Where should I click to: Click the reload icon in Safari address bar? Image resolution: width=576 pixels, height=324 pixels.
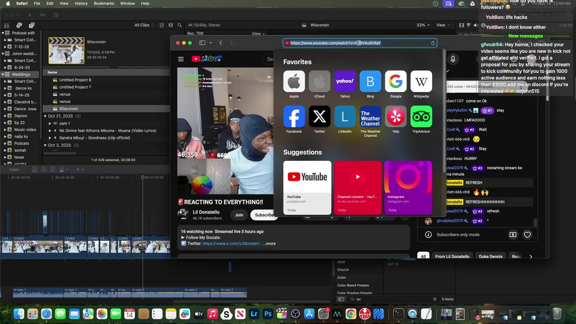point(433,43)
